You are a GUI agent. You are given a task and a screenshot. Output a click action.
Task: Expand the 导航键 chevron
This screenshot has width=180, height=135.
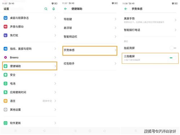coord(115,19)
